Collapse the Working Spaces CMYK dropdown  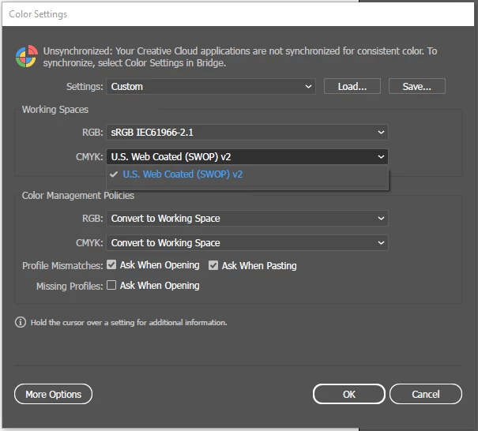(x=247, y=157)
